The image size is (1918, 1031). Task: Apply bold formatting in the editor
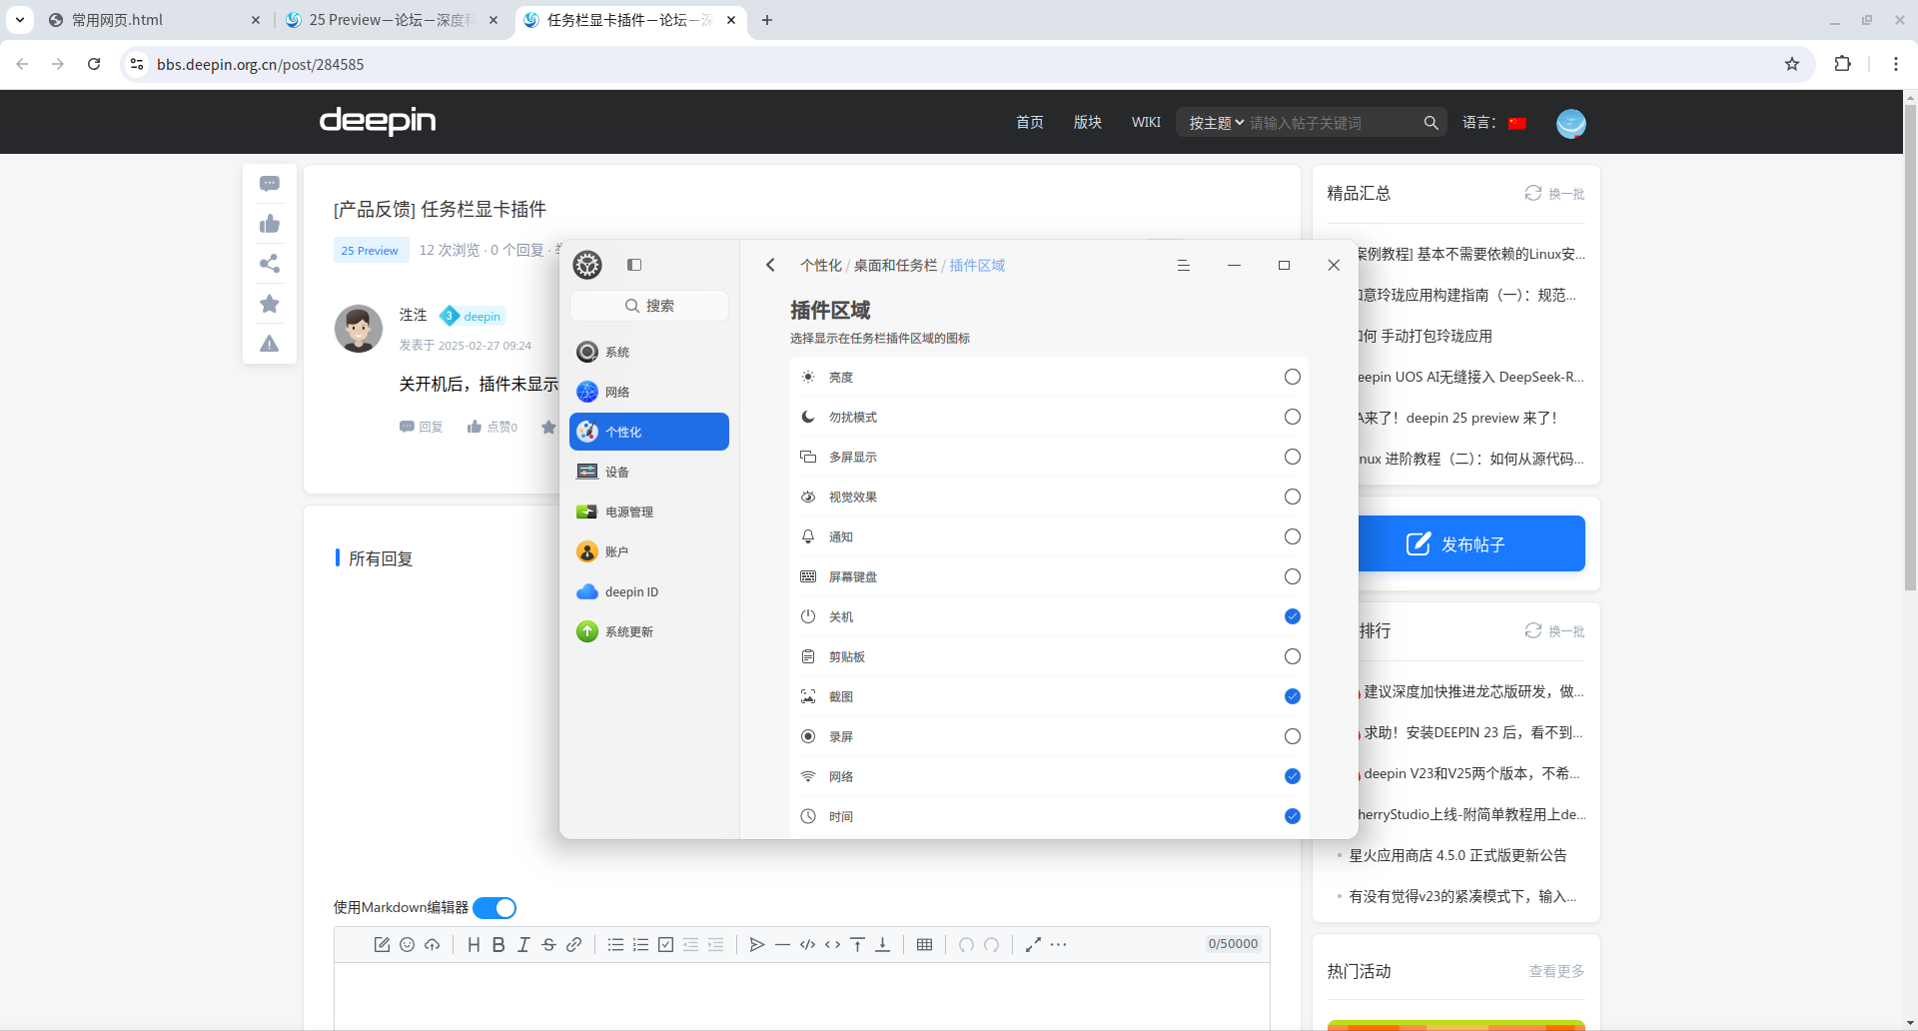(x=498, y=944)
